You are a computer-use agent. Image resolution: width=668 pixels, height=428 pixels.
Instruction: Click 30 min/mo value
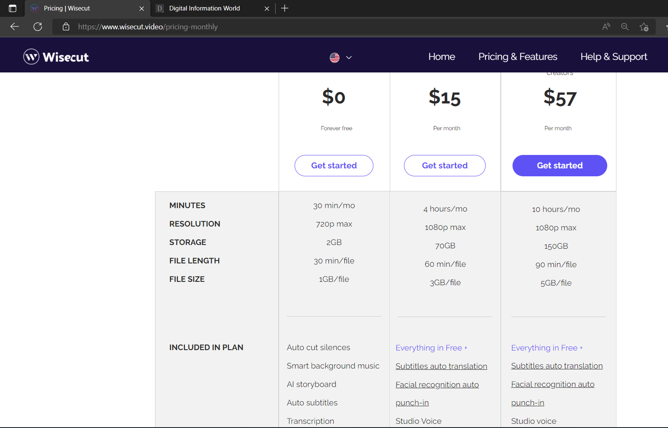(334, 206)
